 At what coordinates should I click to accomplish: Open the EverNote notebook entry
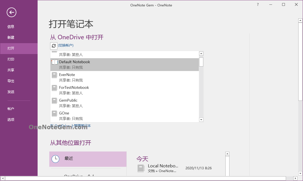coord(125,77)
